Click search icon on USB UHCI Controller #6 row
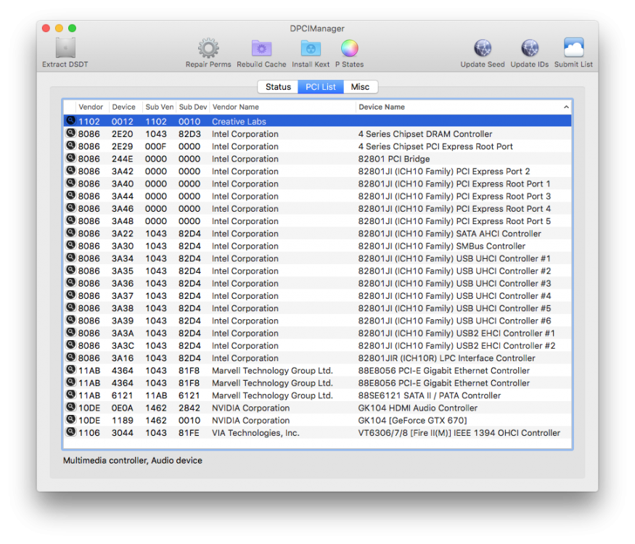Screen dimensions: 635x544 point(71,320)
